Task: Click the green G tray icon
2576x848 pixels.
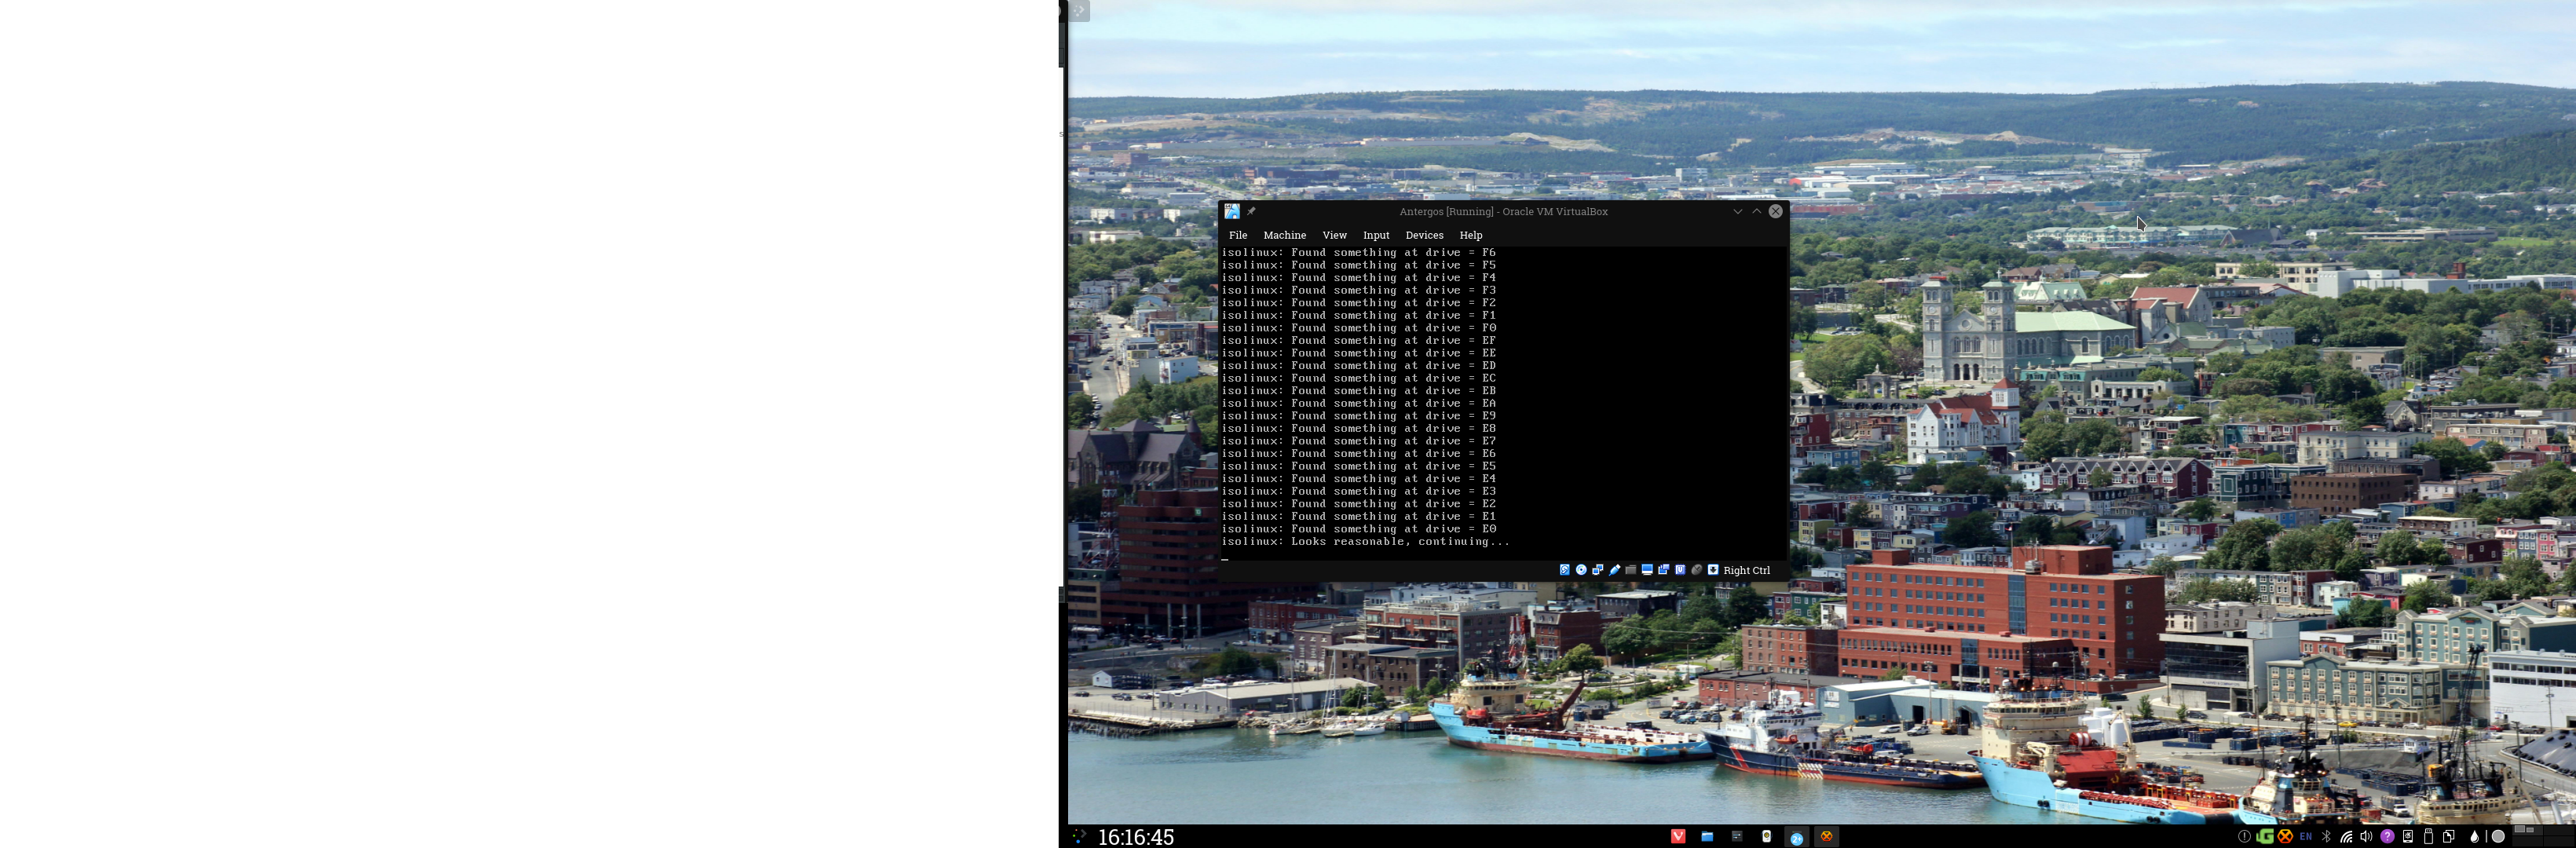Action: click(2265, 836)
